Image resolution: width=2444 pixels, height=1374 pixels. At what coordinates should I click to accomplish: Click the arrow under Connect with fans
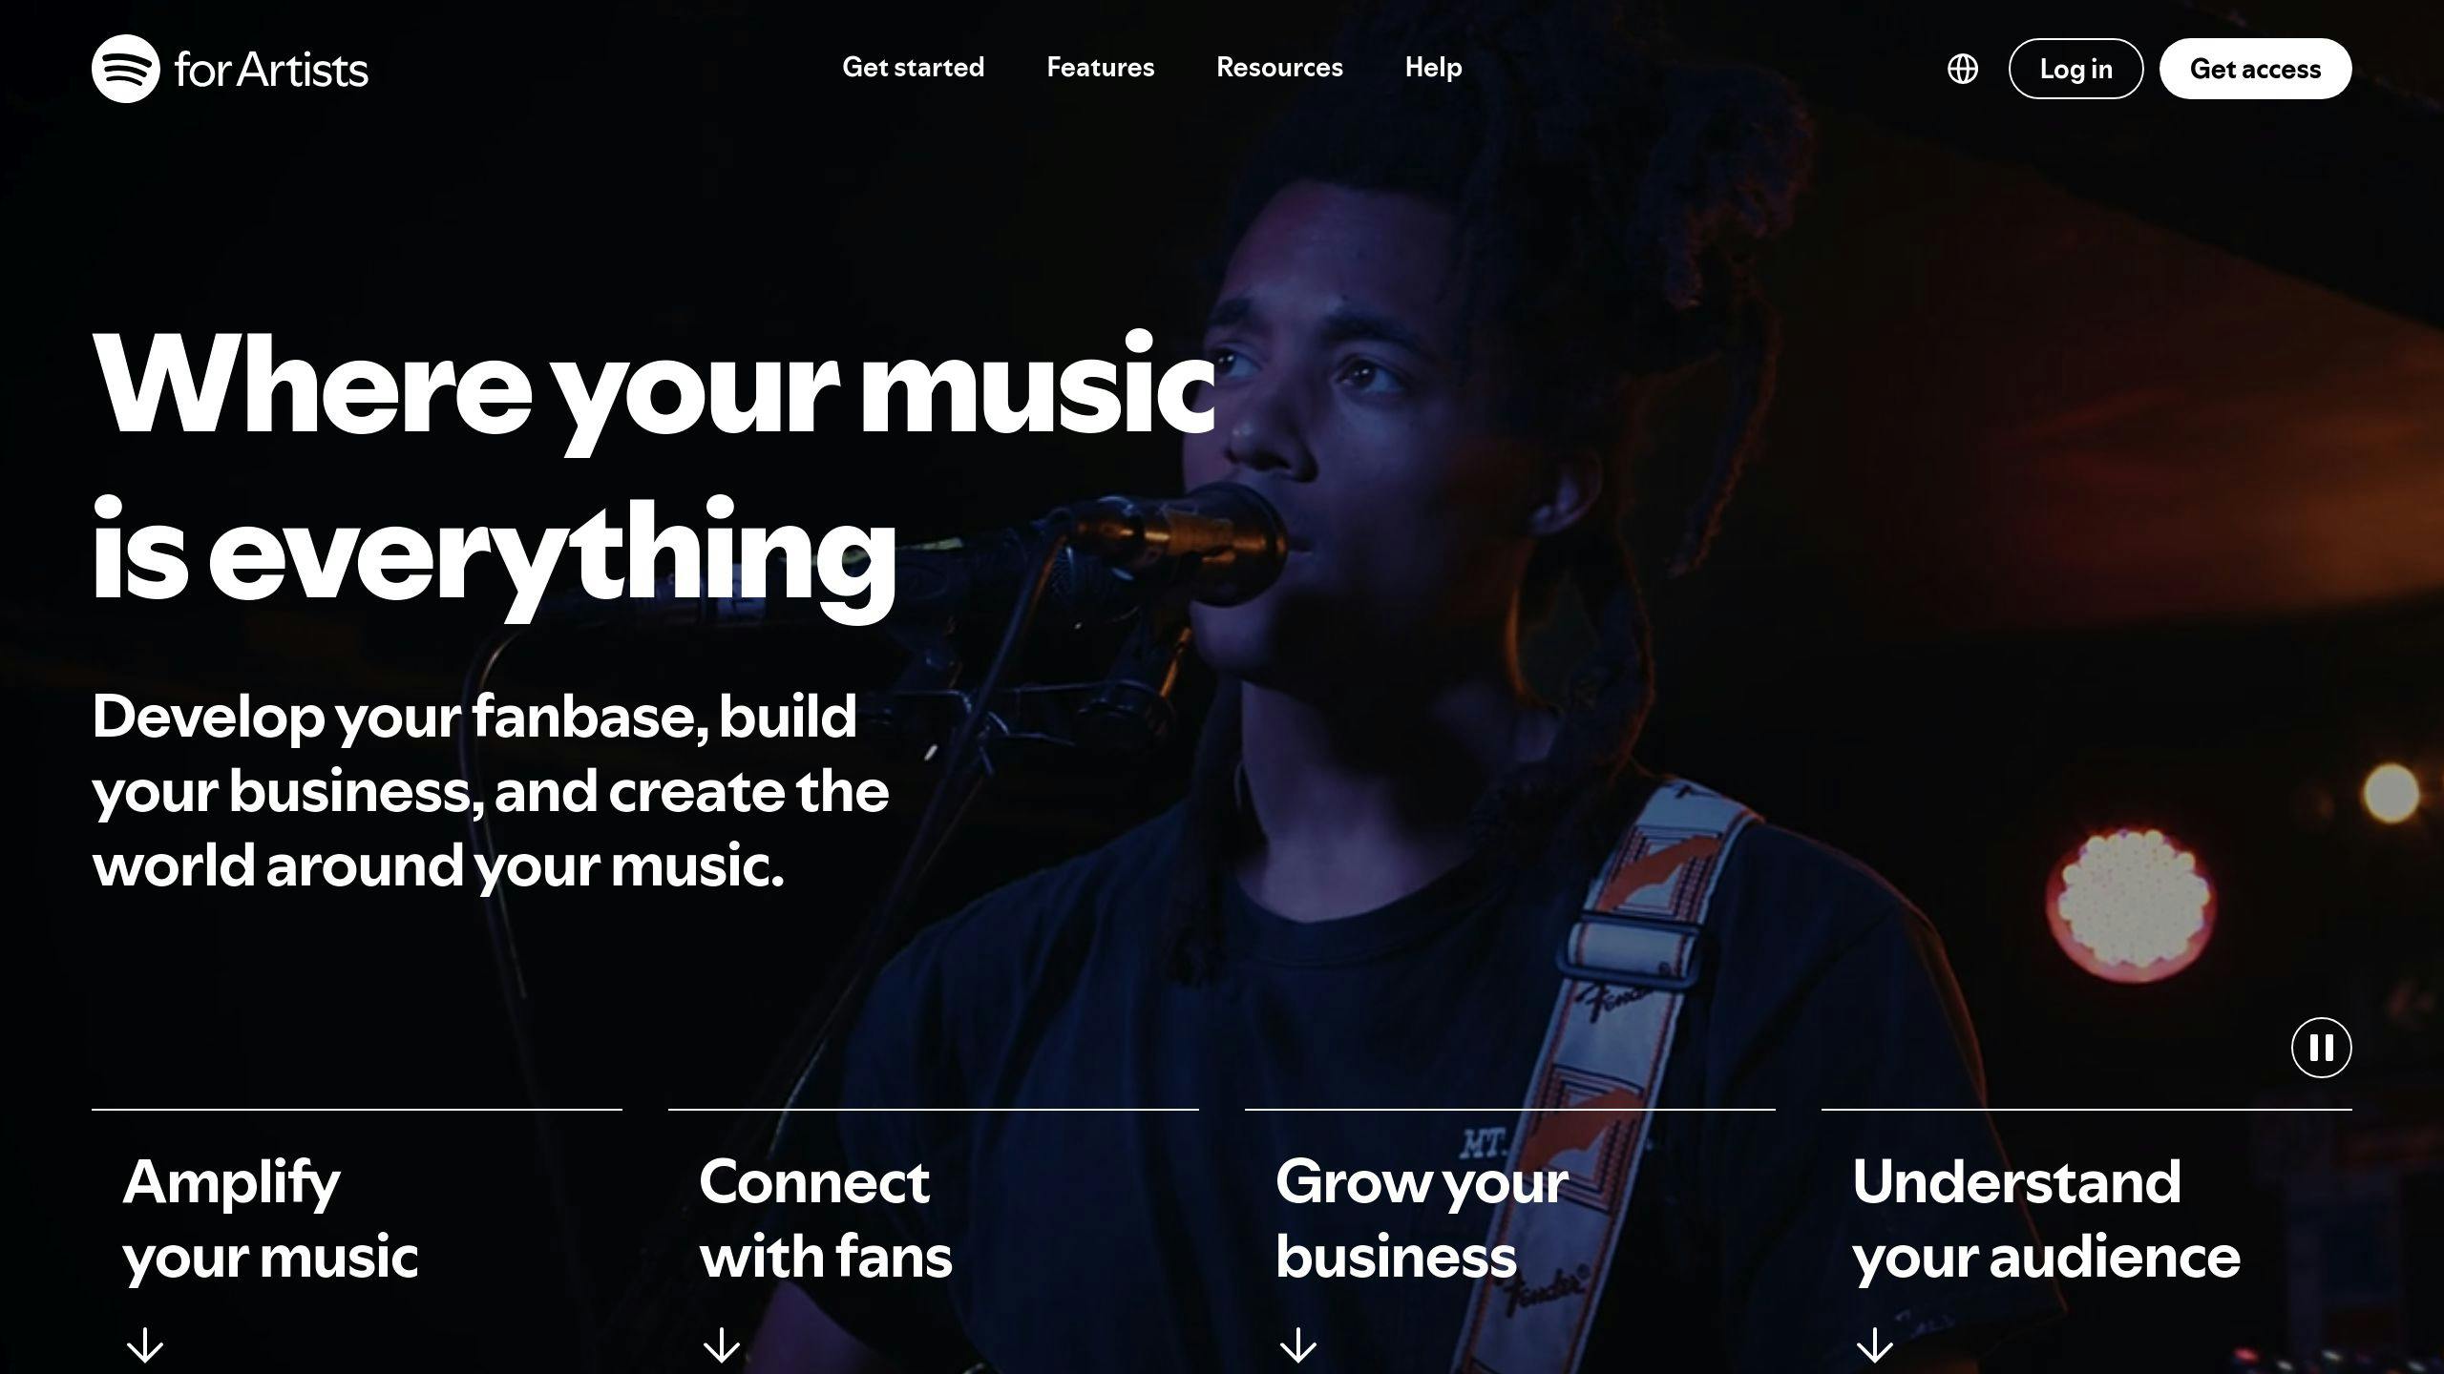click(722, 1346)
